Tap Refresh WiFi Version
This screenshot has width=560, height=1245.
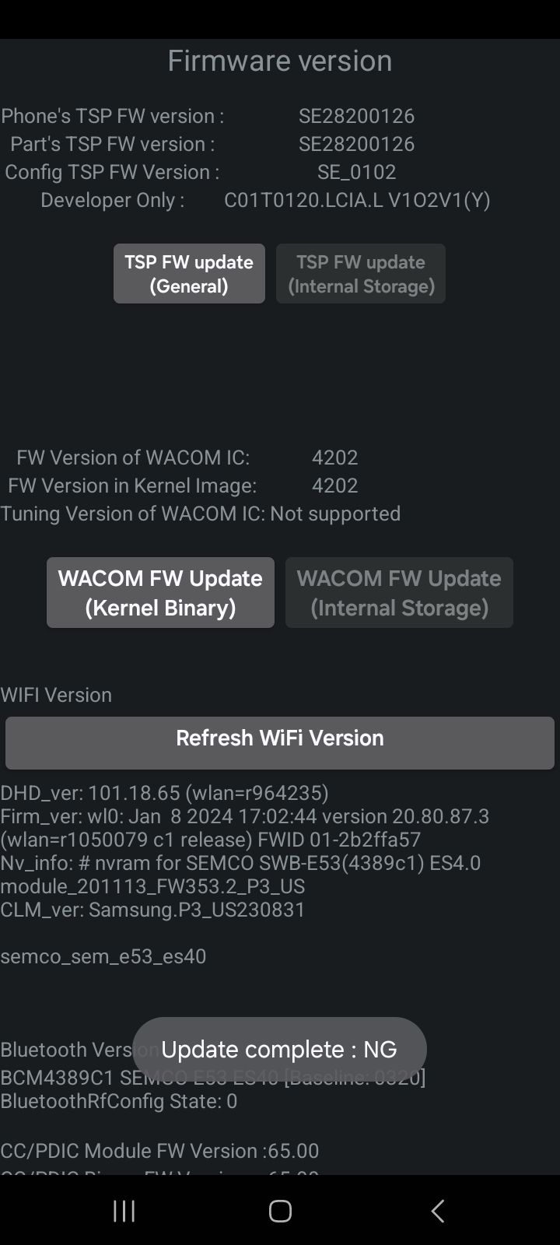[279, 738]
